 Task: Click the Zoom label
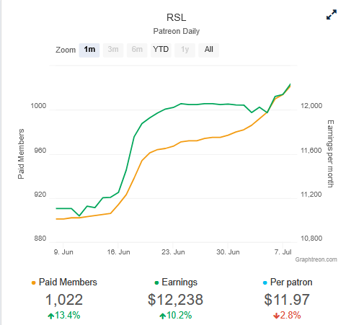66,50
